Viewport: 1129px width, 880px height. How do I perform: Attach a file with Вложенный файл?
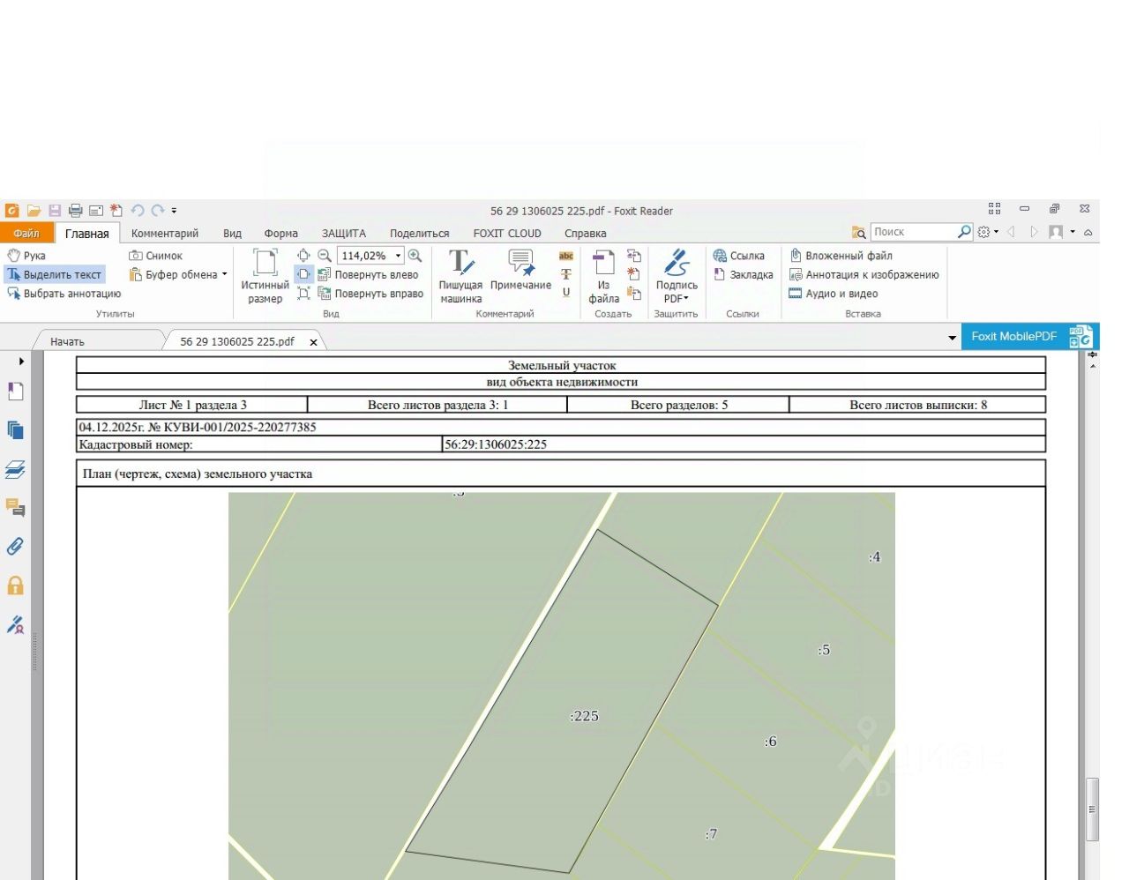(x=841, y=256)
